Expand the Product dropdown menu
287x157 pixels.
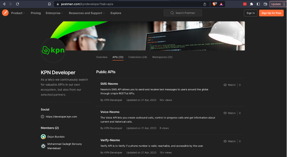[18, 13]
